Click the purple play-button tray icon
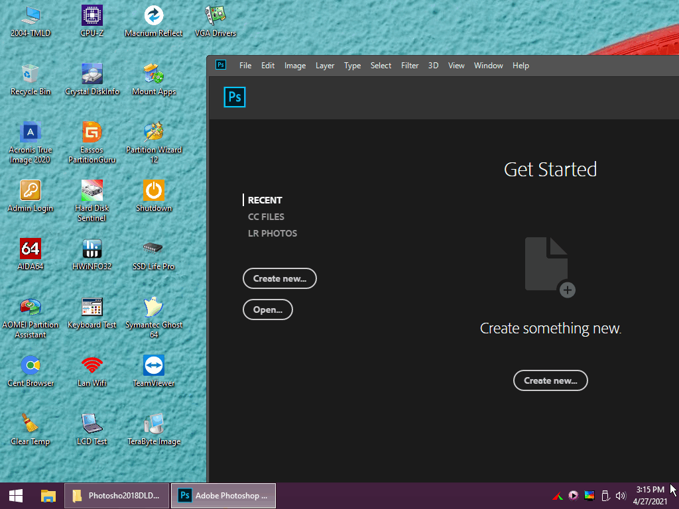 (574, 496)
